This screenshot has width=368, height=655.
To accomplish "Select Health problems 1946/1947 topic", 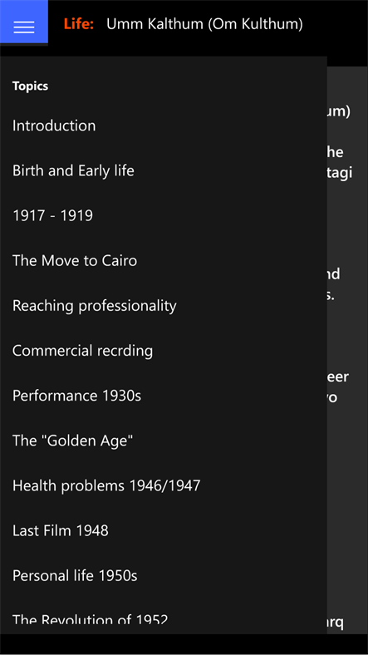I will (106, 485).
